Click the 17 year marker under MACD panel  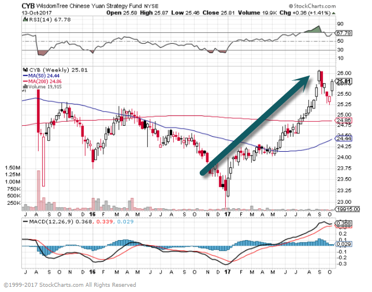pyautogui.click(x=227, y=272)
